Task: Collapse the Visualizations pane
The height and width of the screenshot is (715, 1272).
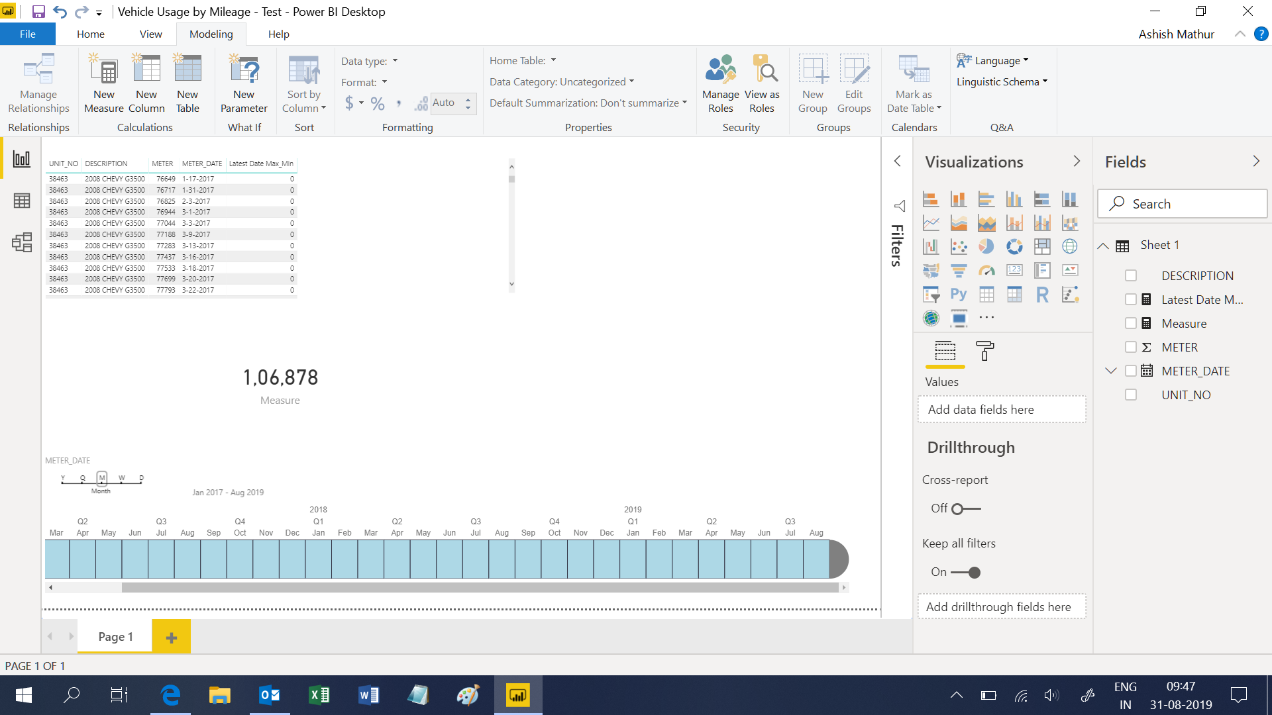Action: pyautogui.click(x=1077, y=162)
